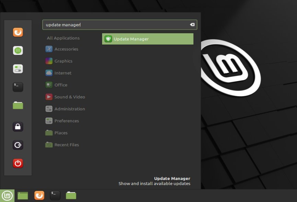Launch Firefox from the sidebar
Screen dimensions: 297x202
pos(18,32)
